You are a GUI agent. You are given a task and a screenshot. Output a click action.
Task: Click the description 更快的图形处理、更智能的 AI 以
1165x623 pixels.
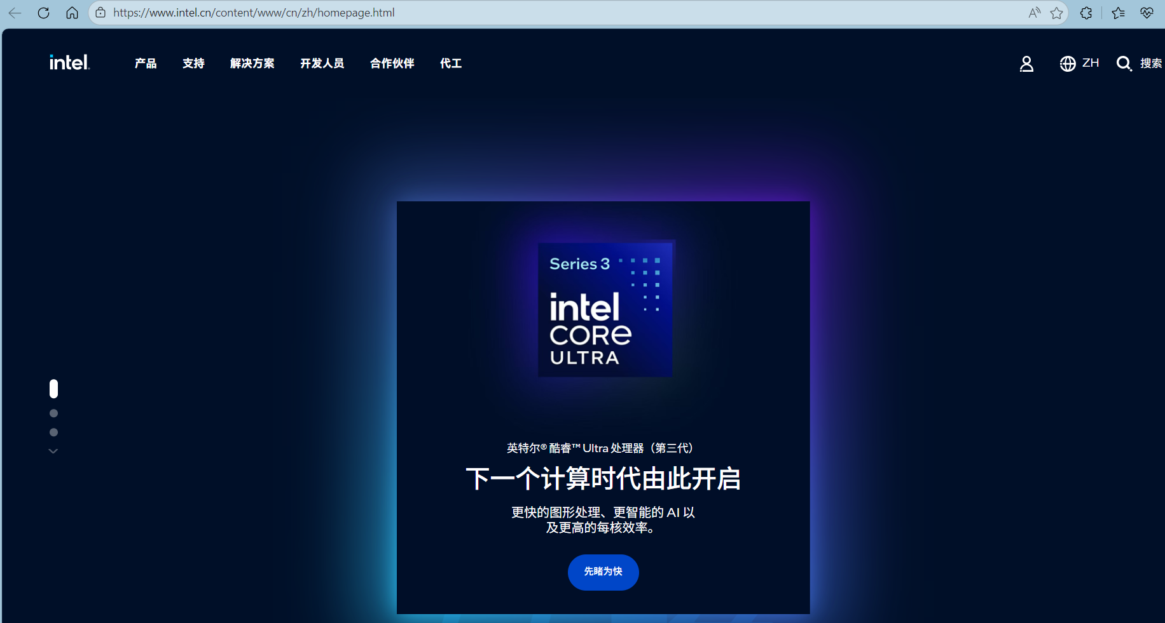(603, 512)
